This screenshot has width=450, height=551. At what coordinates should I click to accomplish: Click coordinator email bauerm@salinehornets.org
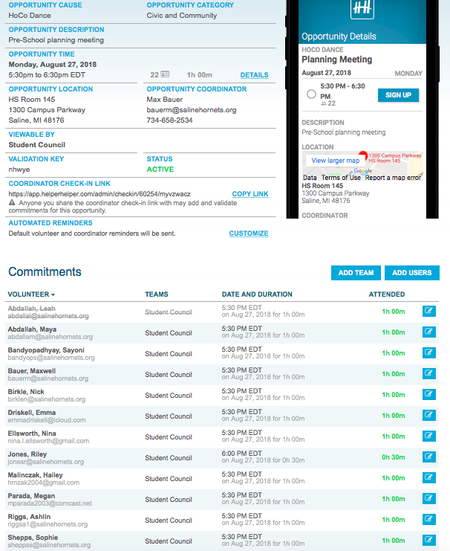192,110
